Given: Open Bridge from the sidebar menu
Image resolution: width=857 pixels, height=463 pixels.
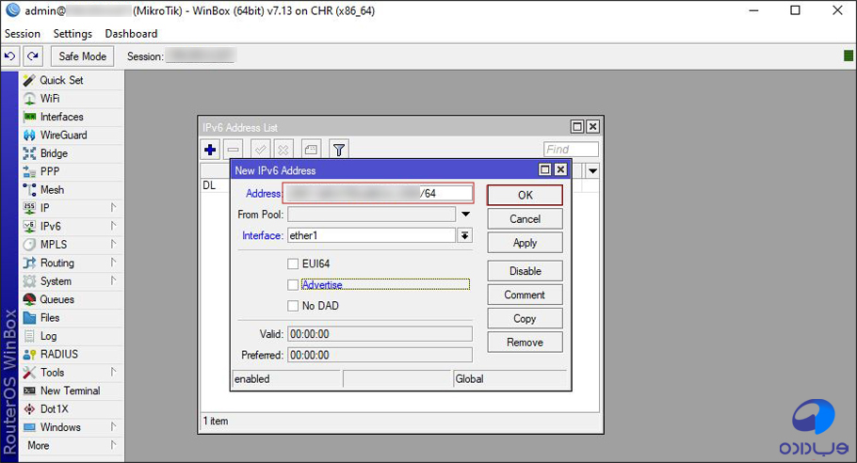Looking at the screenshot, I should pyautogui.click(x=54, y=153).
